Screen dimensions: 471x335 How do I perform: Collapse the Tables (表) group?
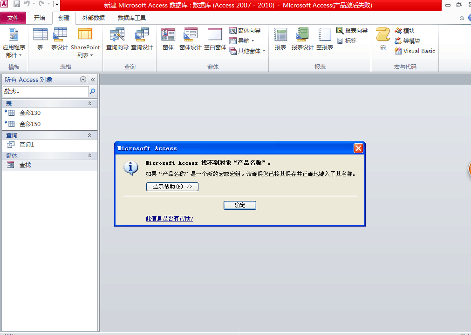[x=89, y=103]
